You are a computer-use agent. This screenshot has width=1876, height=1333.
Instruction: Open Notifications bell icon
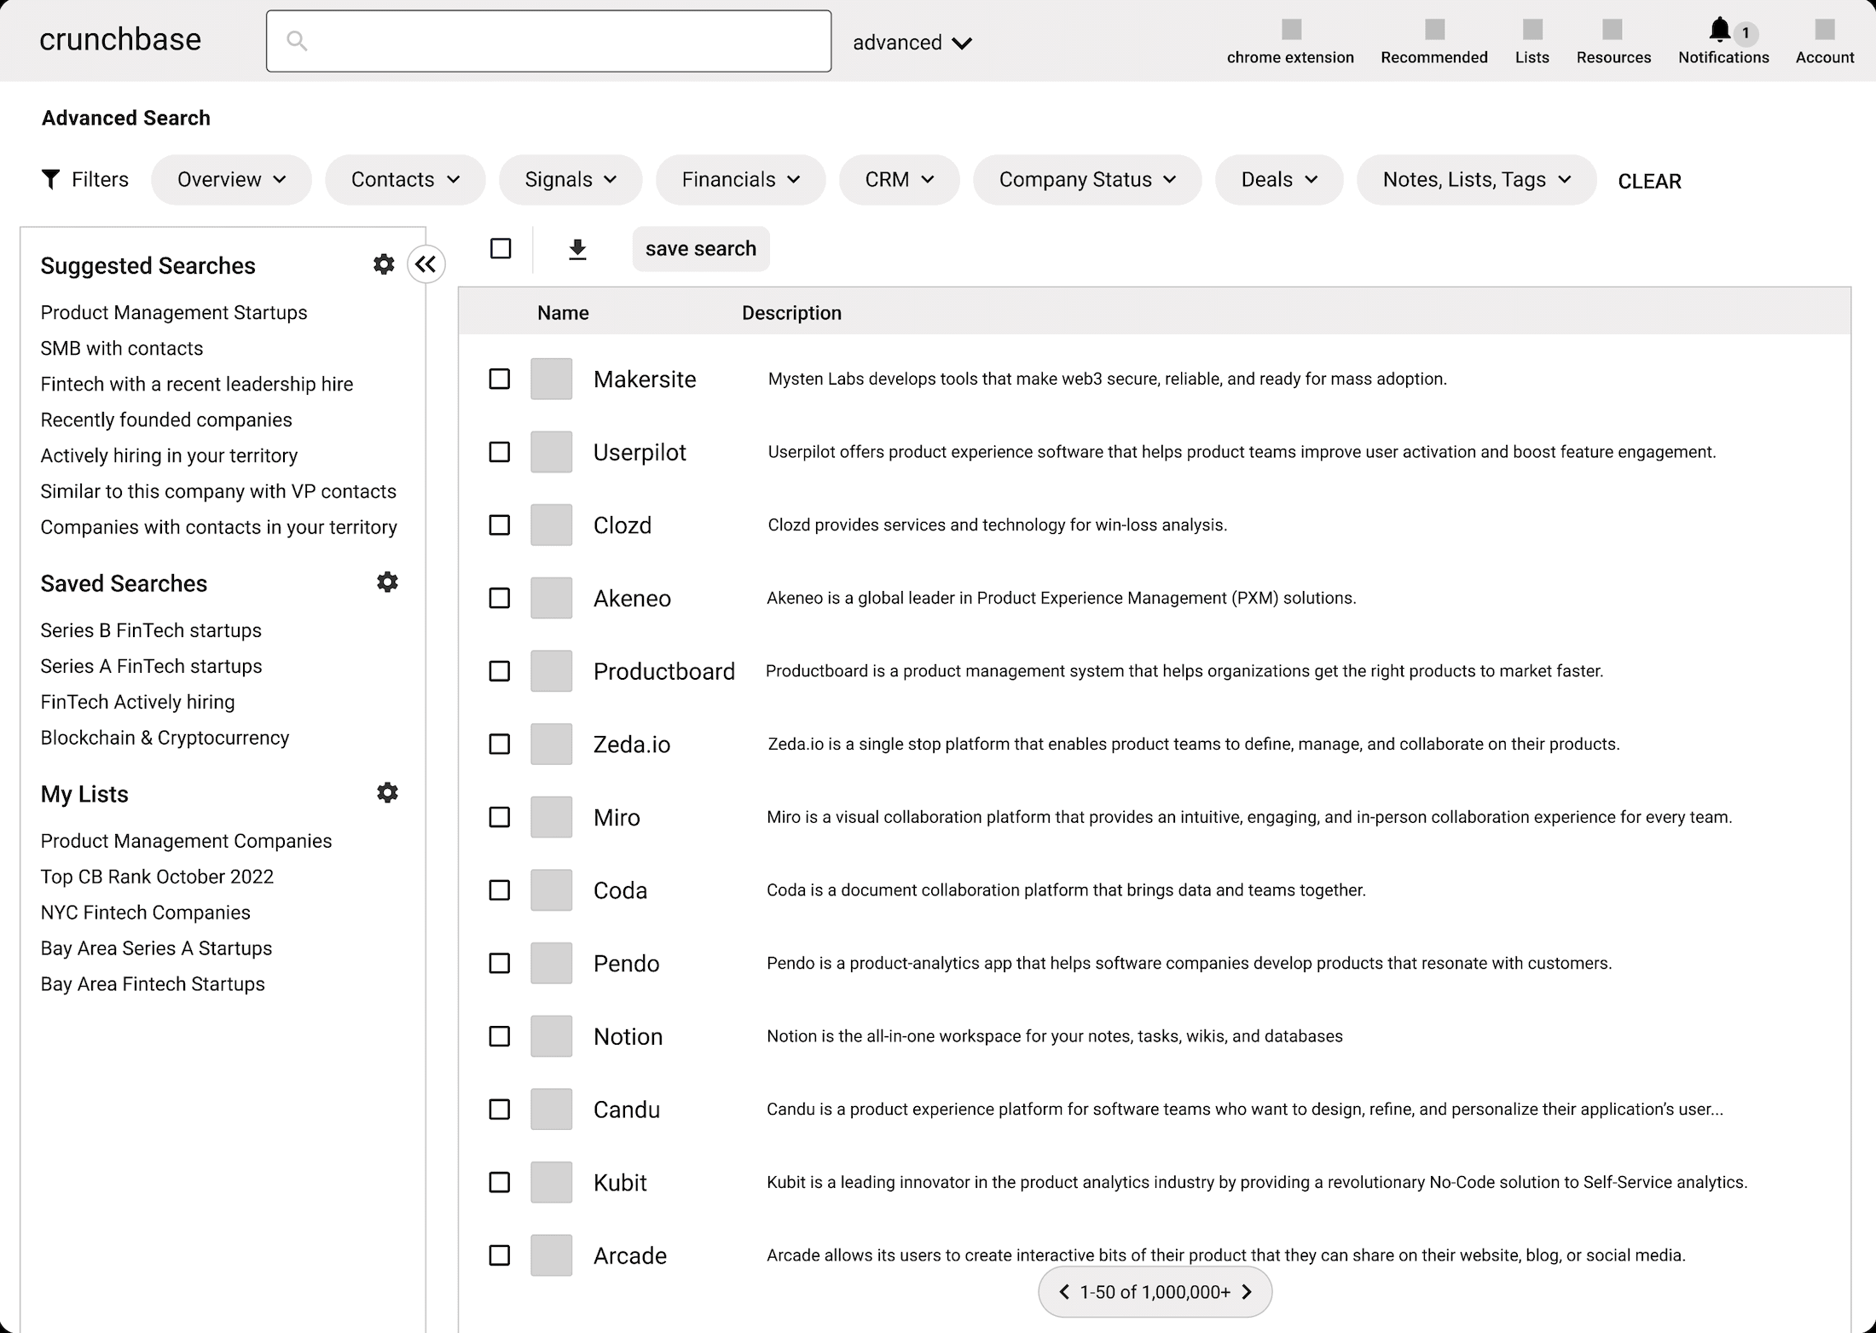pos(1719,30)
